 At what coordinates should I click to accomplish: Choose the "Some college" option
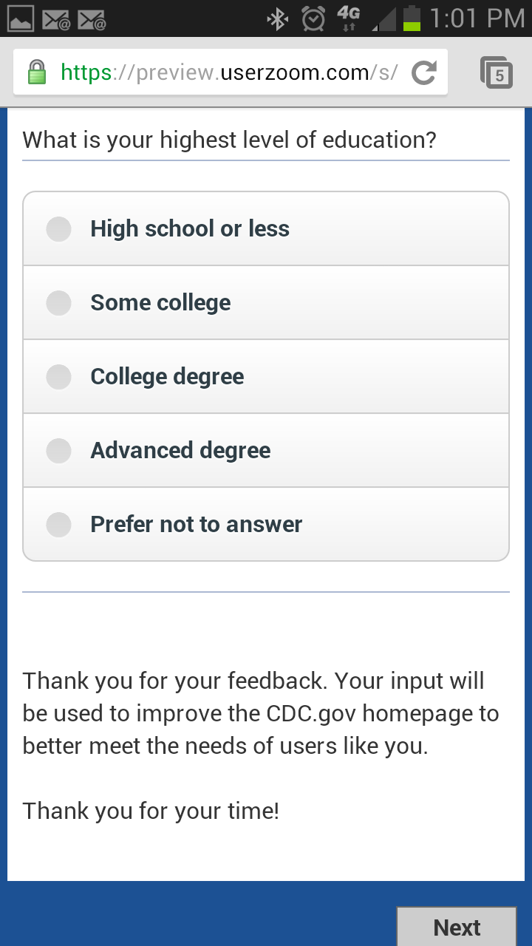coord(59,303)
